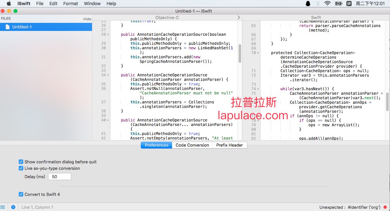Click the Wi-Fi status icon
The height and width of the screenshot is (211, 390).
(327, 4)
